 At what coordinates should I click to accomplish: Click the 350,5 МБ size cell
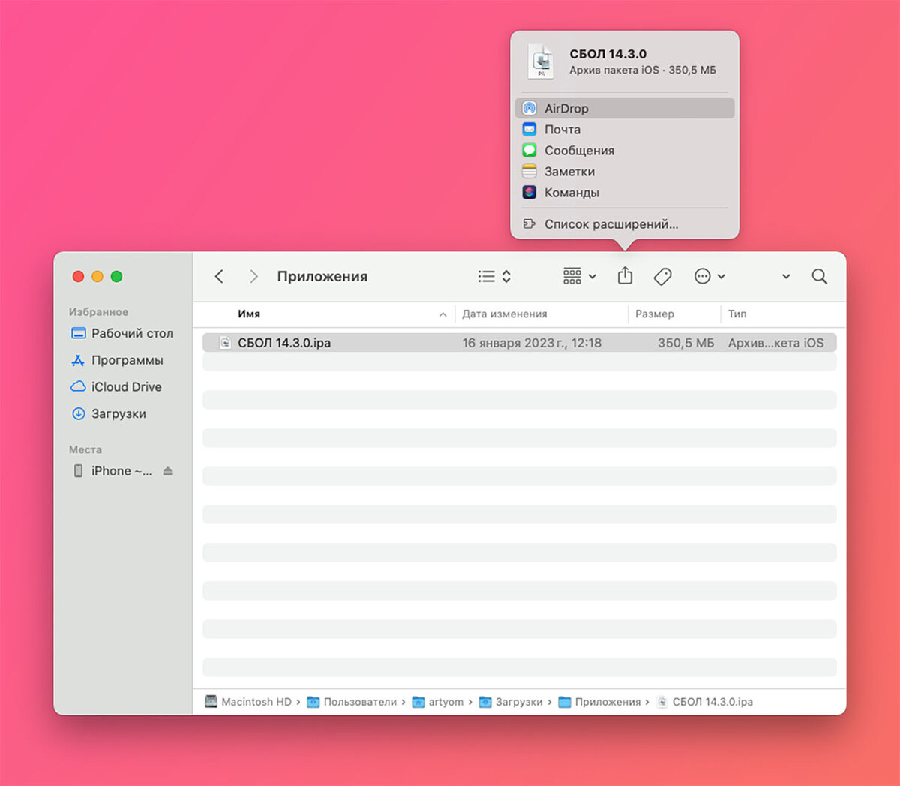tap(685, 343)
